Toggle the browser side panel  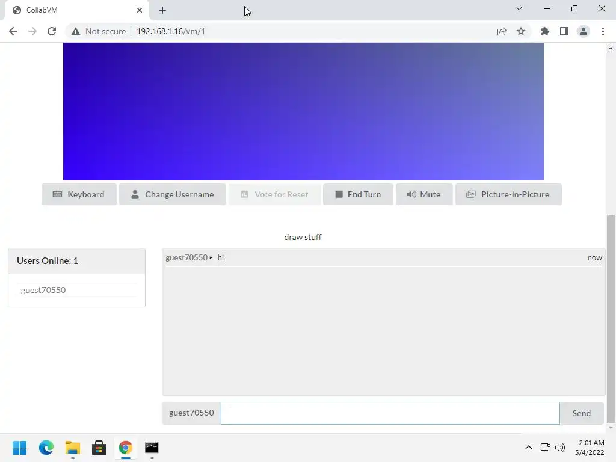(x=564, y=31)
